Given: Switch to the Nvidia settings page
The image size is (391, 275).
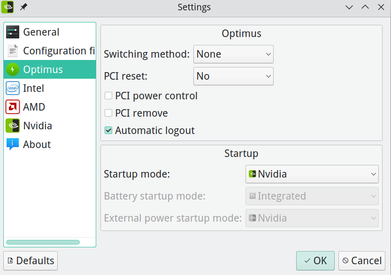Looking at the screenshot, I should point(50,126).
